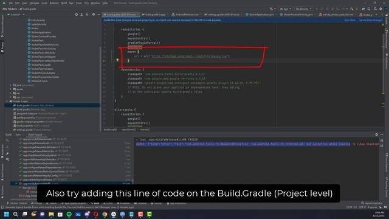Image resolution: width=389 pixels, height=219 pixels.
Task: Open File menu
Action: pos(11,3)
